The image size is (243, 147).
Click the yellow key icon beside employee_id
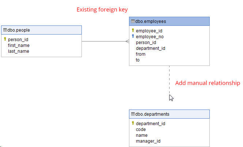(x=133, y=31)
